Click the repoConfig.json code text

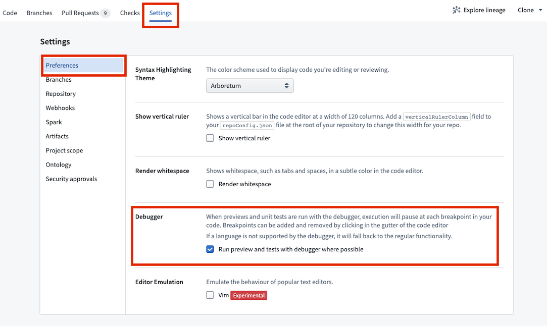(247, 125)
